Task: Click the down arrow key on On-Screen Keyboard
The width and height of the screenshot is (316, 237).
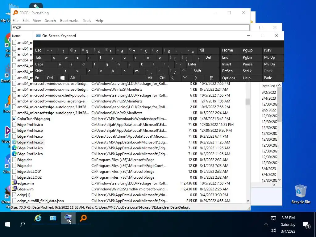Action: coord(185,77)
